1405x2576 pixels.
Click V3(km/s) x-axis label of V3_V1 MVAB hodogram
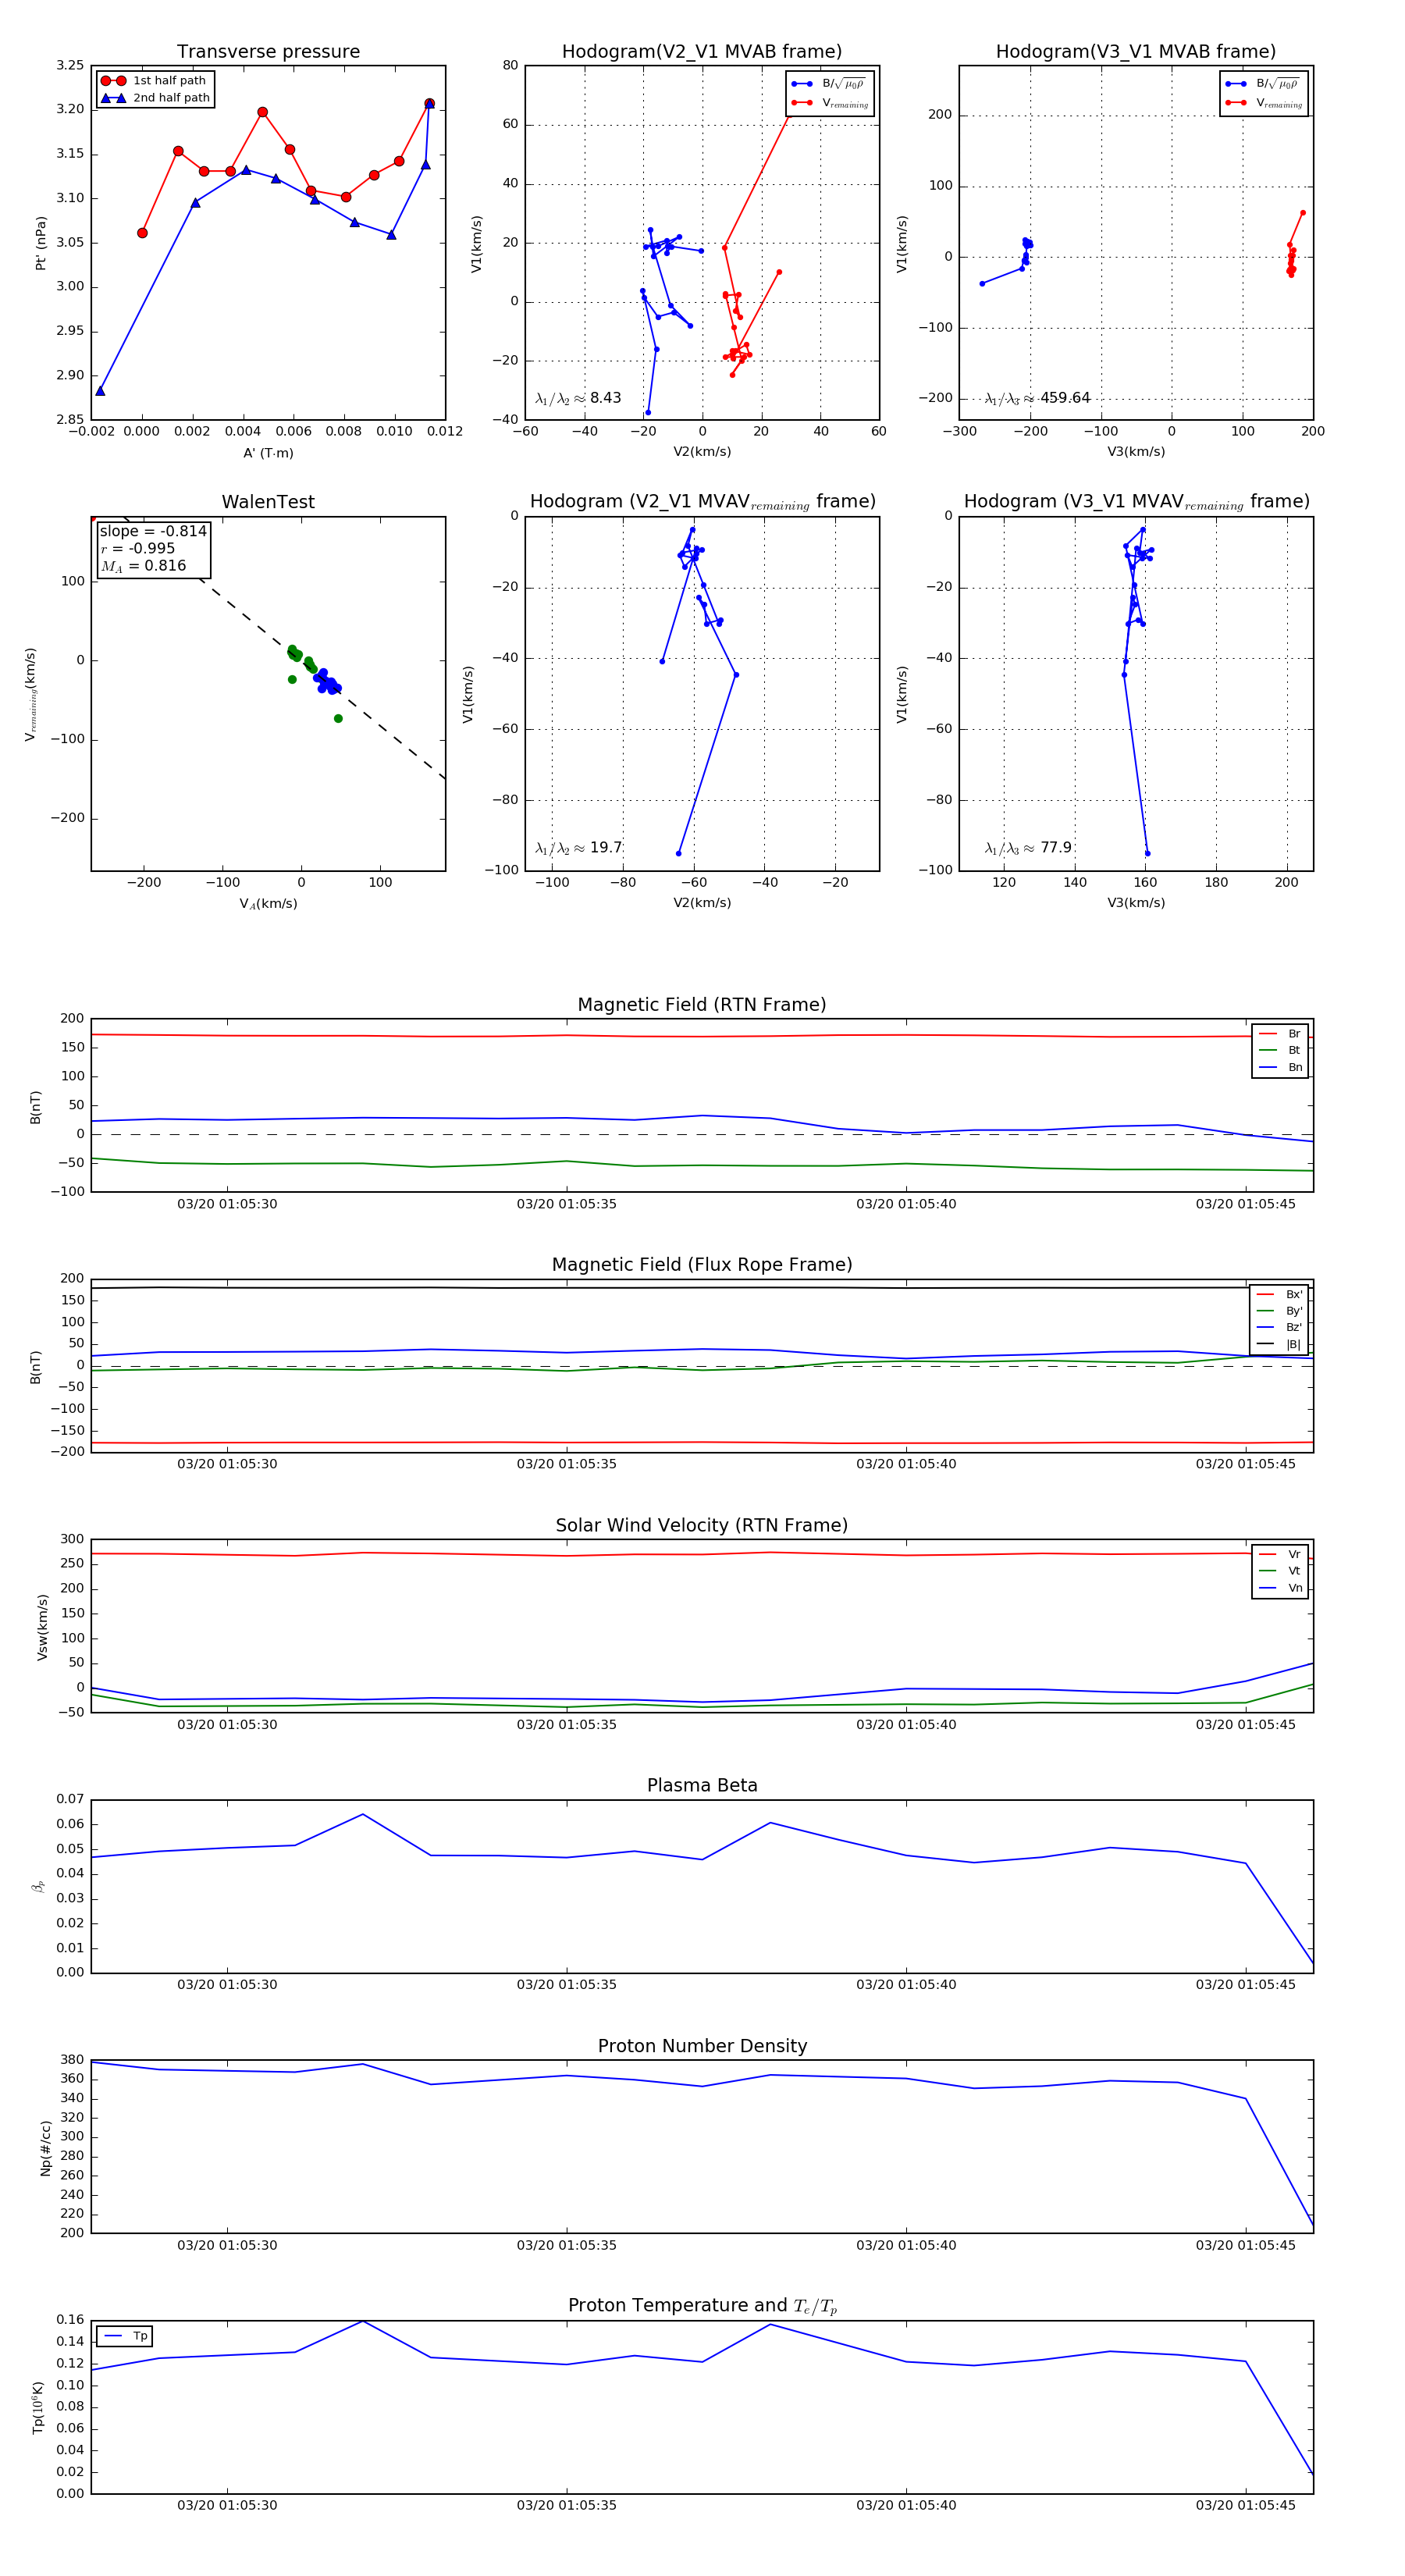point(1136,452)
